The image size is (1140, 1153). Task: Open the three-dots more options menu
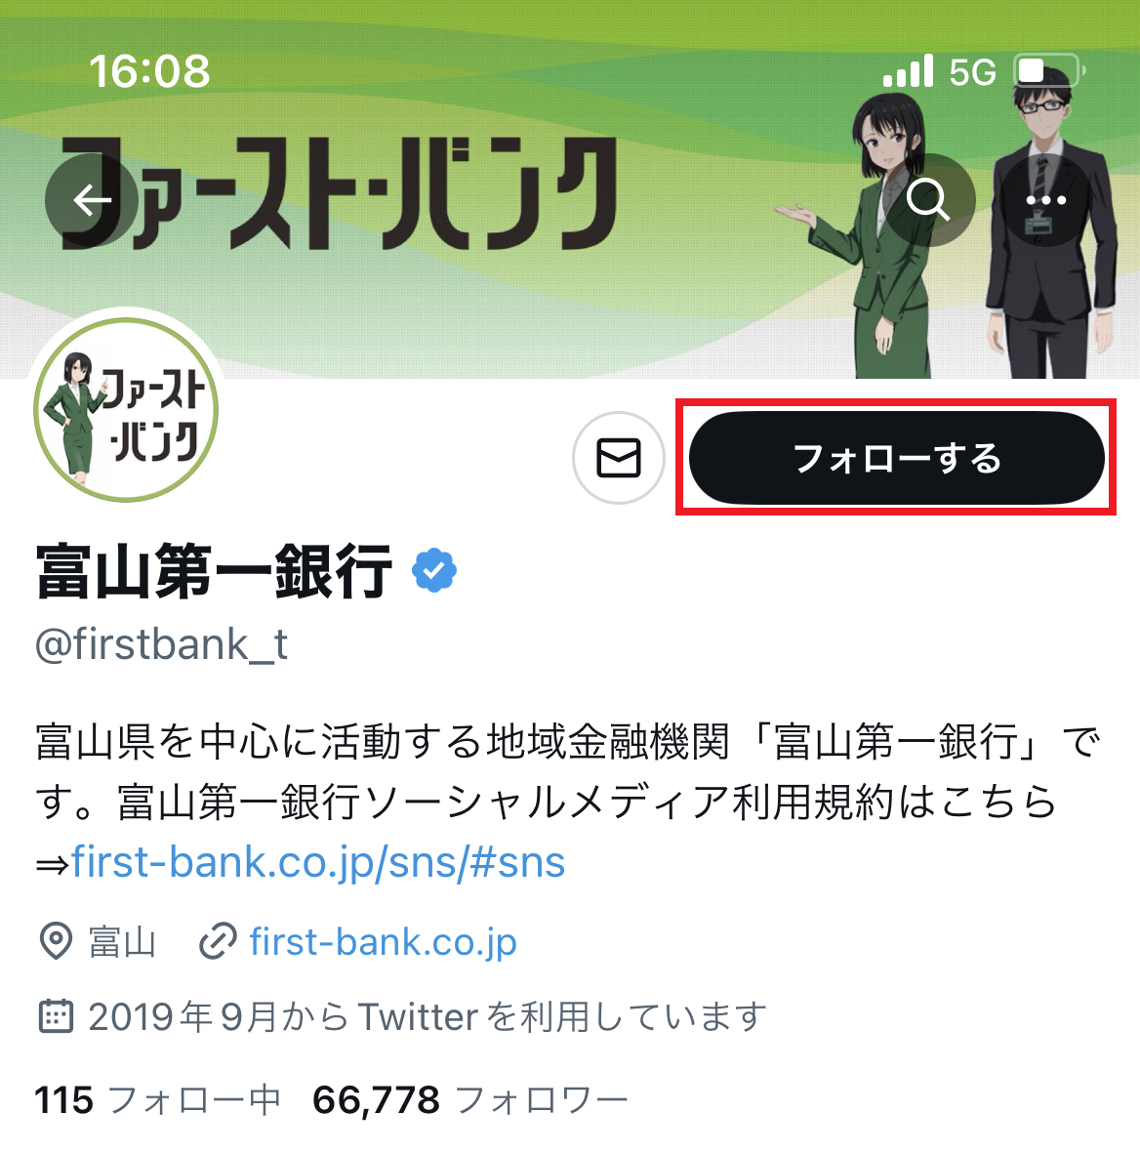coord(1046,200)
